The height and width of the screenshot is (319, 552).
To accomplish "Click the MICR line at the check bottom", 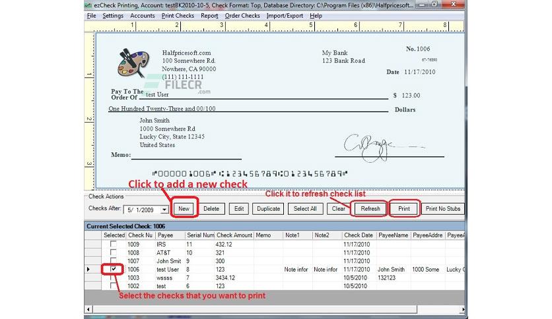I will [x=250, y=173].
